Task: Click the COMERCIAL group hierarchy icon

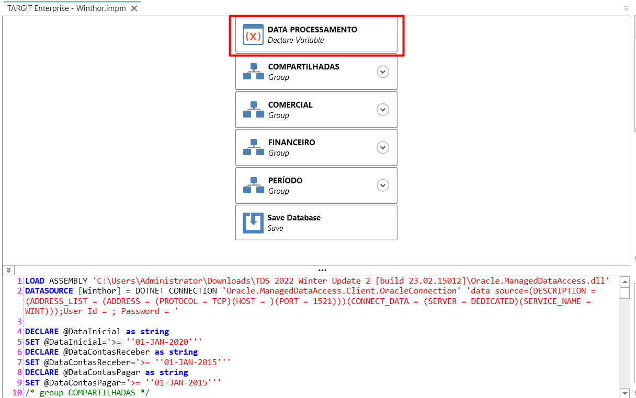Action: 254,110
